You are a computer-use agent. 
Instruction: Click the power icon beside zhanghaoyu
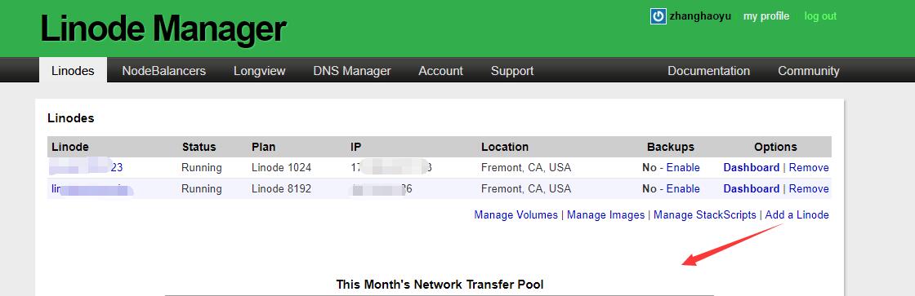tap(658, 16)
